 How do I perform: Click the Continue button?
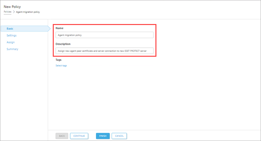click(x=79, y=136)
